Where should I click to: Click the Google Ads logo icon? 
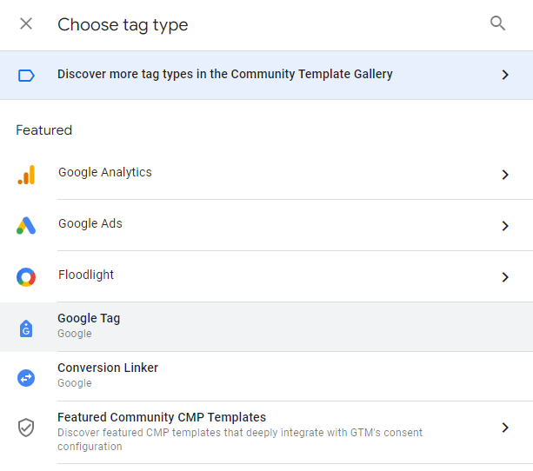26,226
